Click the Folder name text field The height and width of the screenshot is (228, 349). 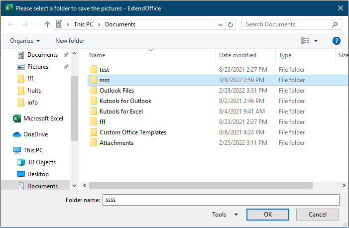click(x=221, y=200)
